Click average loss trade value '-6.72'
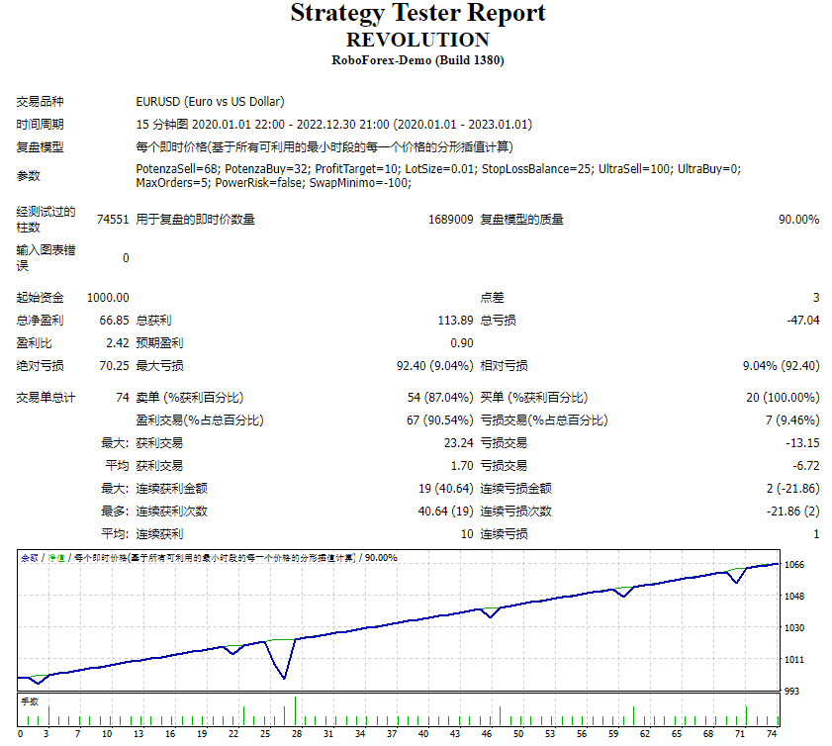832x746 pixels. click(806, 466)
